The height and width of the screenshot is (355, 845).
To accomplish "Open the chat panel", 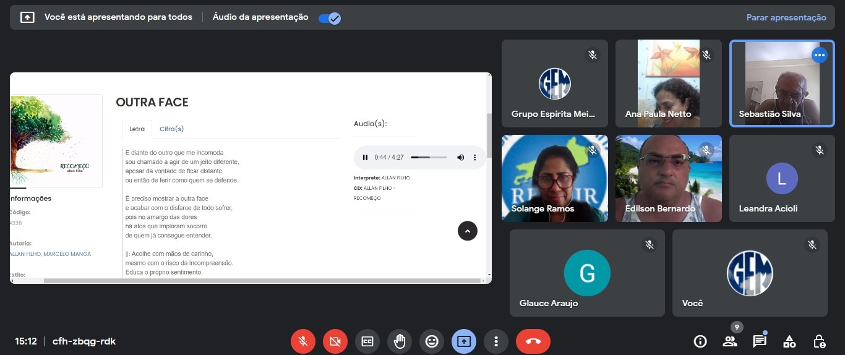I will 760,341.
